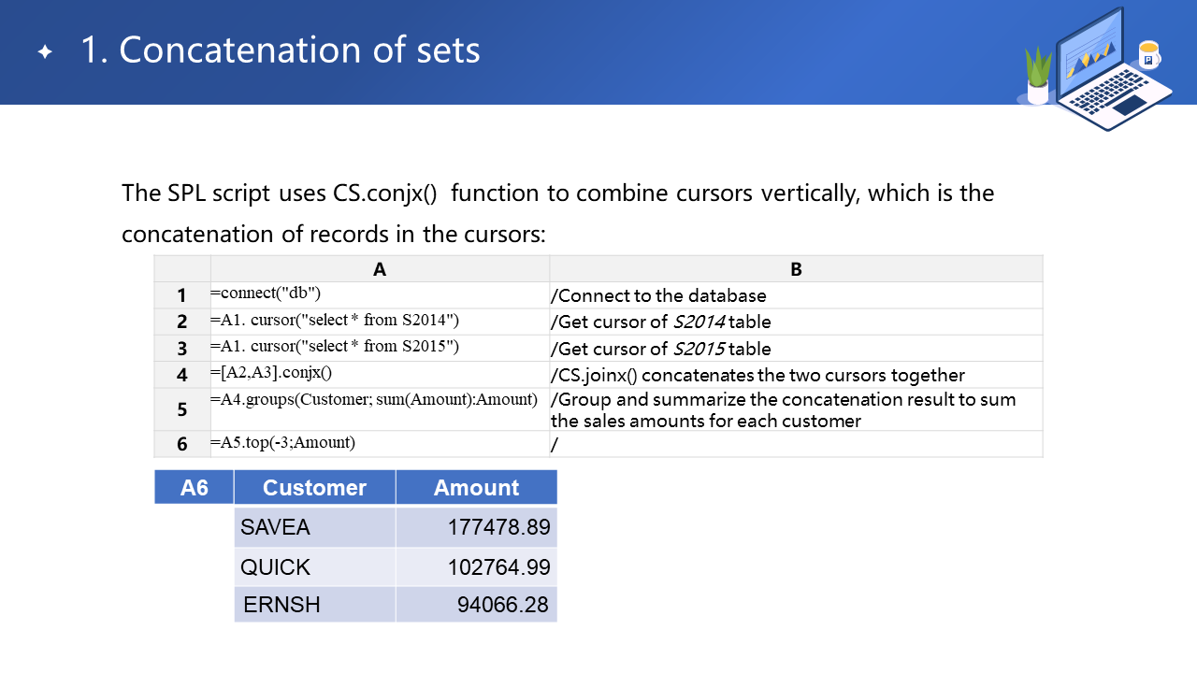Click the A6 label of the result table
This screenshot has height=673, width=1197.
194,487
